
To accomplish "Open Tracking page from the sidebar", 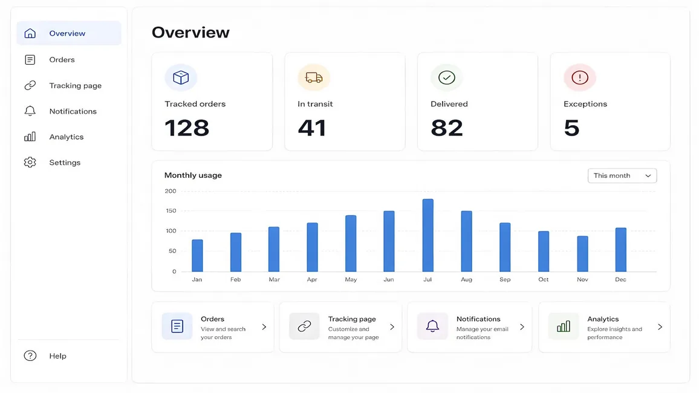I will coord(69,85).
